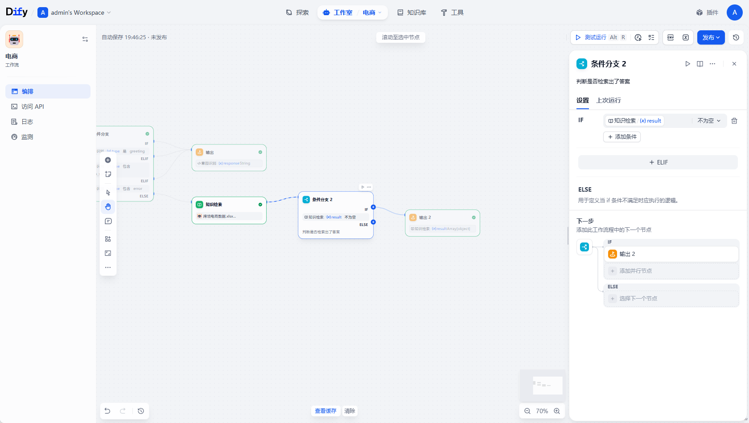Run this step play icon in panel
Screen dimensions: 749x423
687,64
